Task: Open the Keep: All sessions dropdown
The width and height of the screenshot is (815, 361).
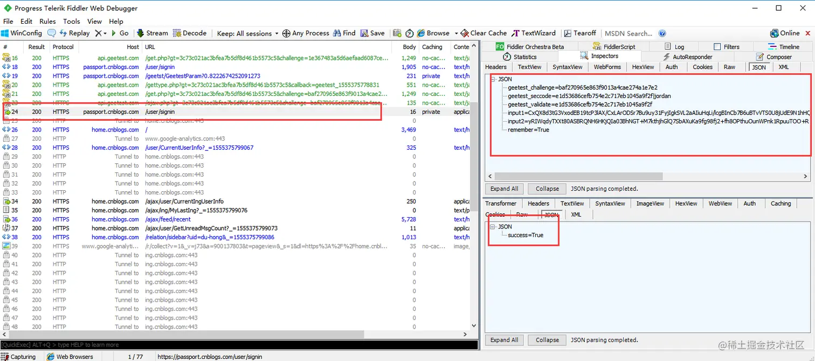Action: [248, 33]
